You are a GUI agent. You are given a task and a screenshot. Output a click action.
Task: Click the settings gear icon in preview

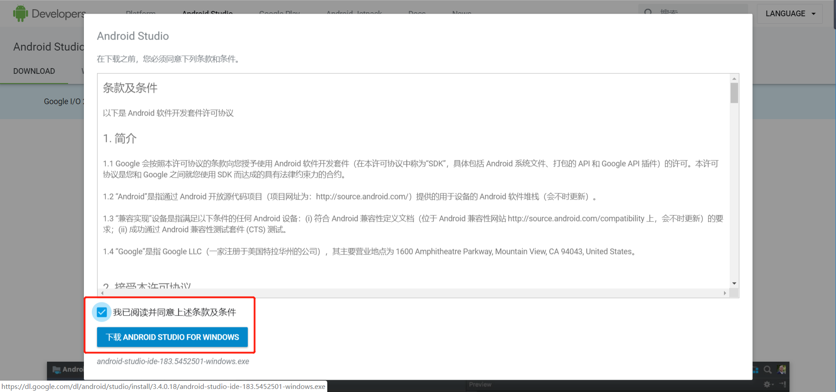[x=767, y=385]
